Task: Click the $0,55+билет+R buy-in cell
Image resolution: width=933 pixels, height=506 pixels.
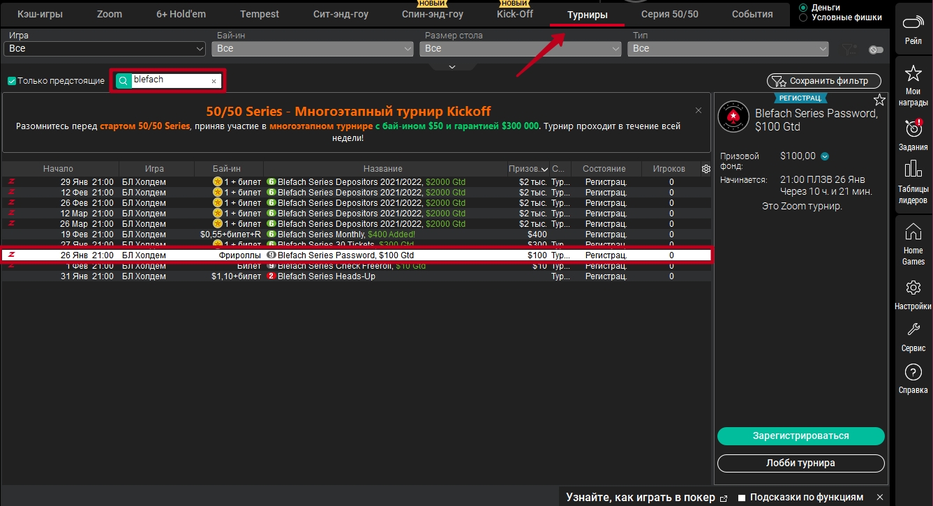Action: click(x=230, y=235)
